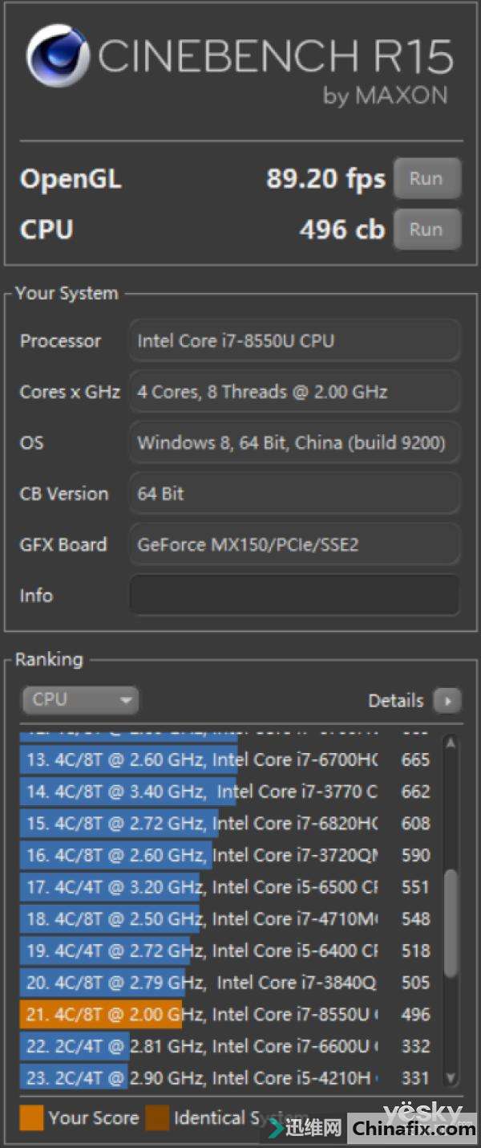
Task: Click the score 665 in ranking
Action: pyautogui.click(x=416, y=759)
